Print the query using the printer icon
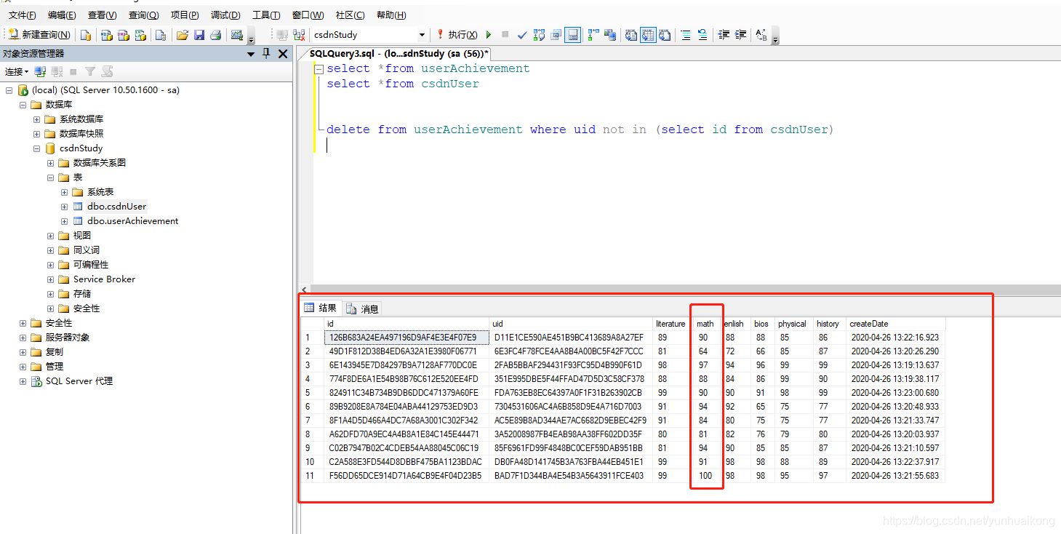This screenshot has height=534, width=1061. point(215,34)
